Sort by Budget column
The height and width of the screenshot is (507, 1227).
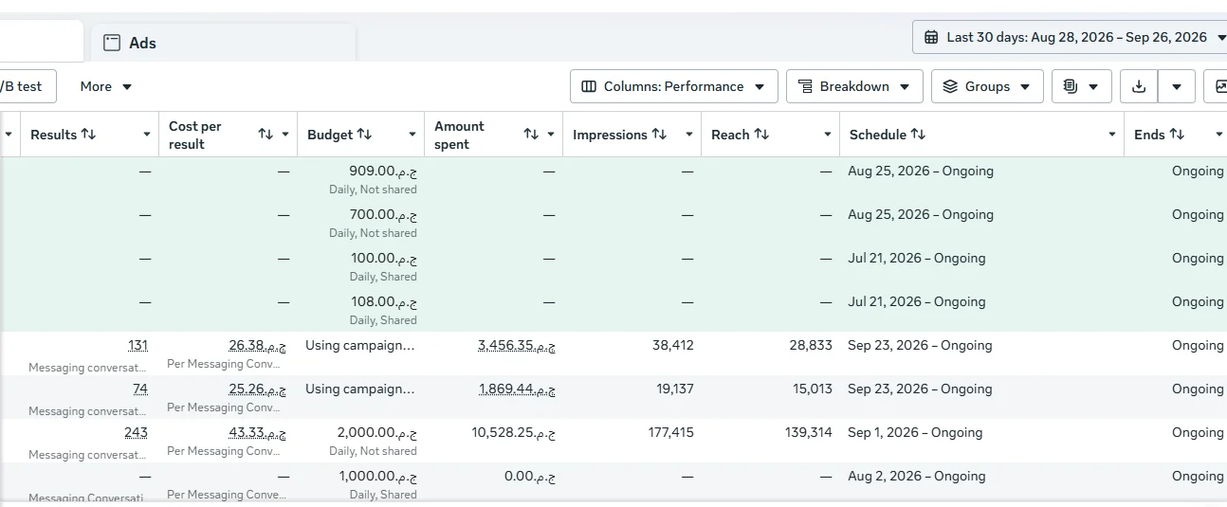[x=364, y=135]
